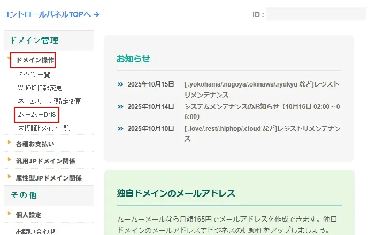The image size is (368, 235).
Task: Expand the 各種お支払い section
Action: coord(35,144)
